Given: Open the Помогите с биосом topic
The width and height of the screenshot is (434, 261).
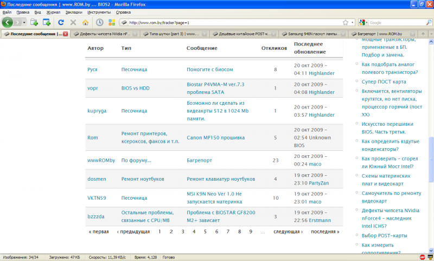Looking at the screenshot, I should pos(209,69).
